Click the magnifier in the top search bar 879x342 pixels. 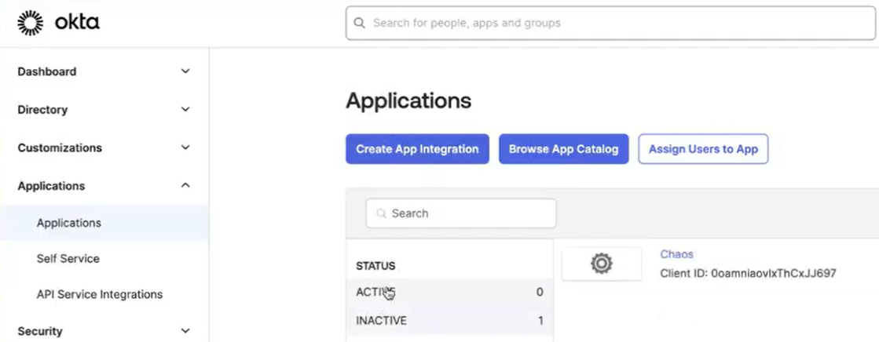tap(359, 23)
